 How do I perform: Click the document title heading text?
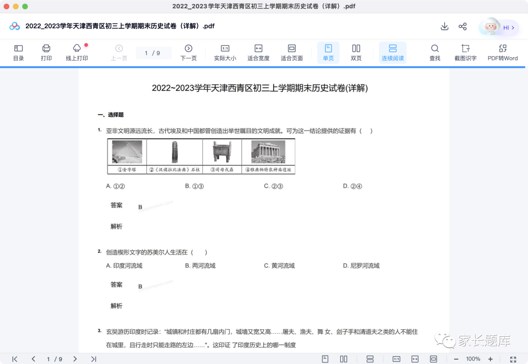260,88
